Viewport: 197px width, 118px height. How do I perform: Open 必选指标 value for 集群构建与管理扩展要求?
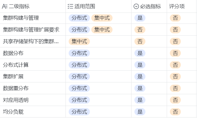140,30
